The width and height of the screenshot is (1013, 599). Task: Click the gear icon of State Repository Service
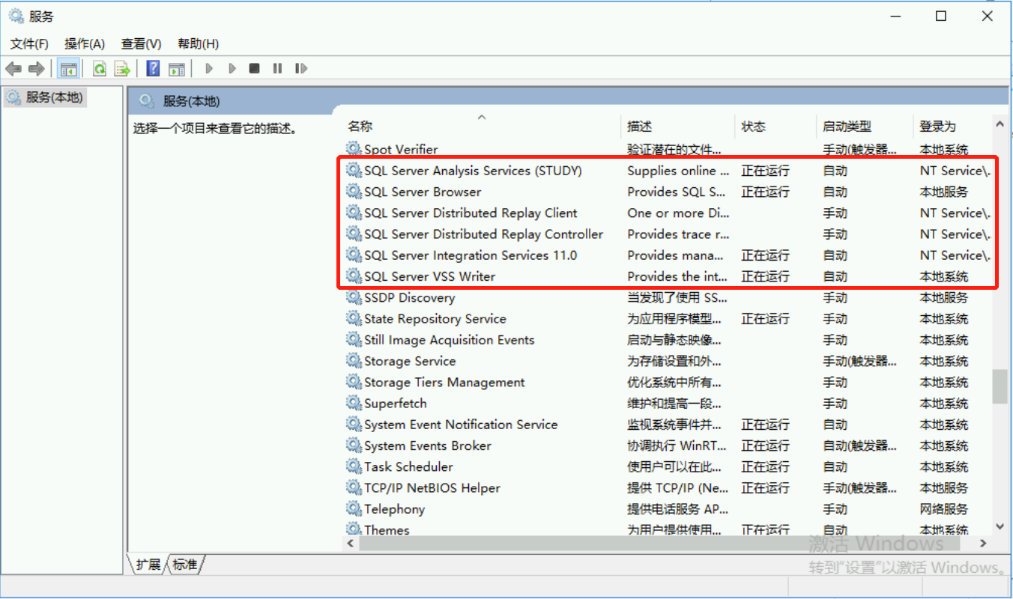[x=354, y=318]
